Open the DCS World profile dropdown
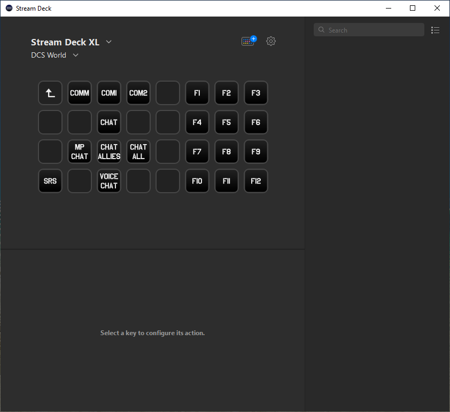The image size is (450, 412). [x=75, y=56]
